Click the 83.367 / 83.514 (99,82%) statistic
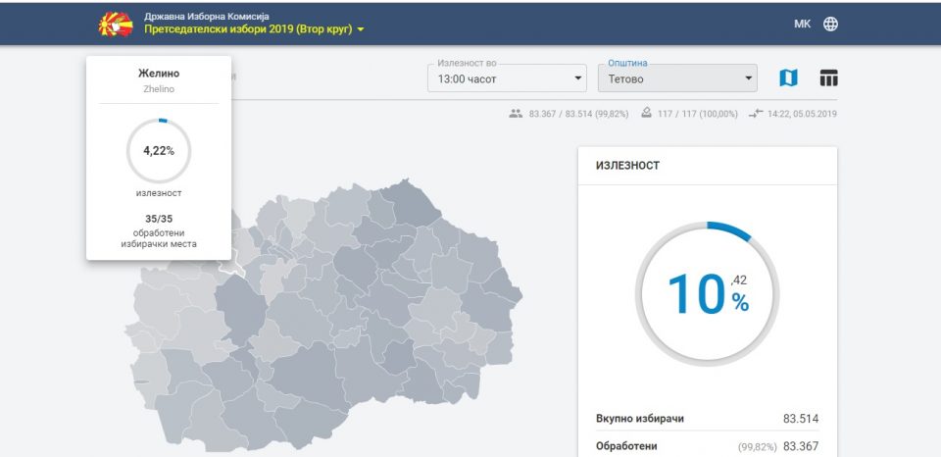The width and height of the screenshot is (941, 457). (x=578, y=114)
